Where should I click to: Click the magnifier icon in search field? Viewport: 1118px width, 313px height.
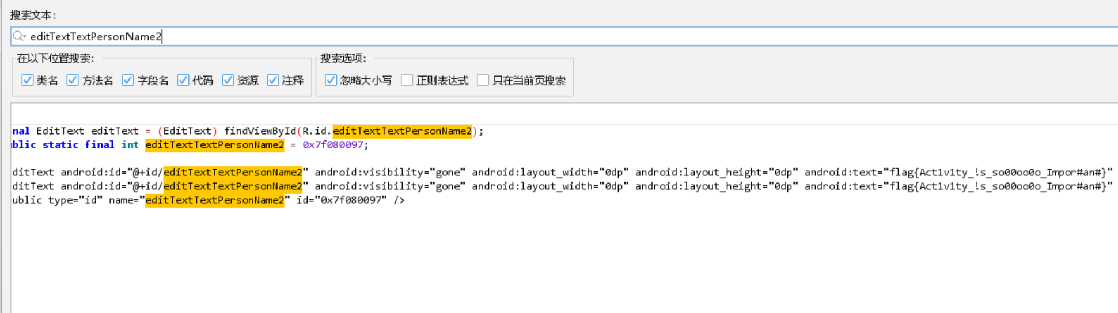[19, 36]
